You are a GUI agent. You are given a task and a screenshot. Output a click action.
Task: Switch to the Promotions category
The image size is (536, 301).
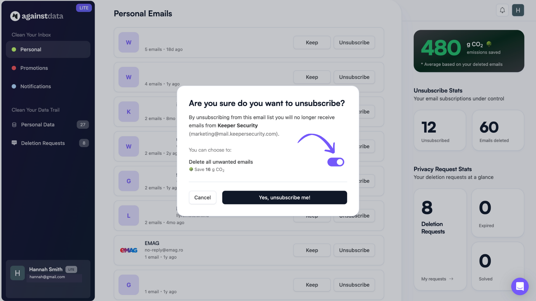click(x=34, y=68)
